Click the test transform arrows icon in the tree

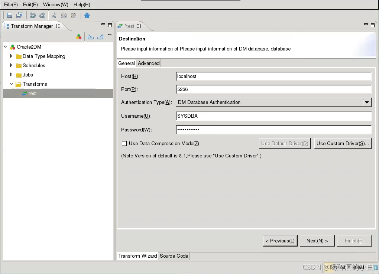point(25,93)
